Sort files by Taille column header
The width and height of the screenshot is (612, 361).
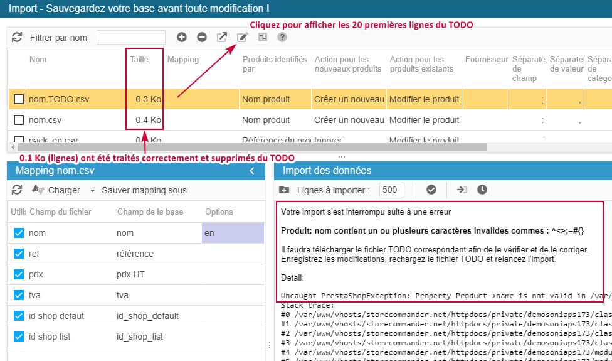pos(139,60)
